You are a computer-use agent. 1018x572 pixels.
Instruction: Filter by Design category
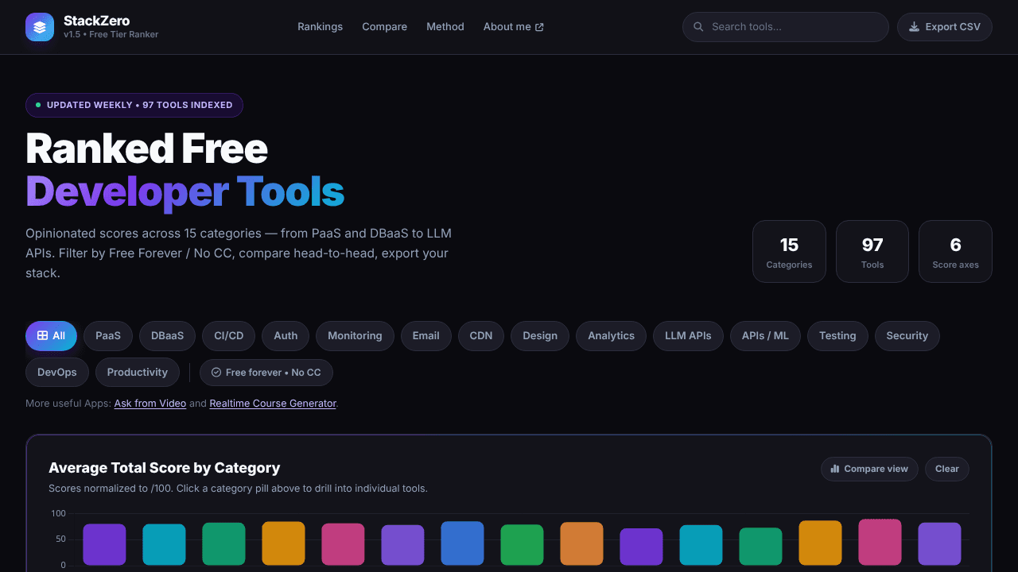tap(540, 336)
